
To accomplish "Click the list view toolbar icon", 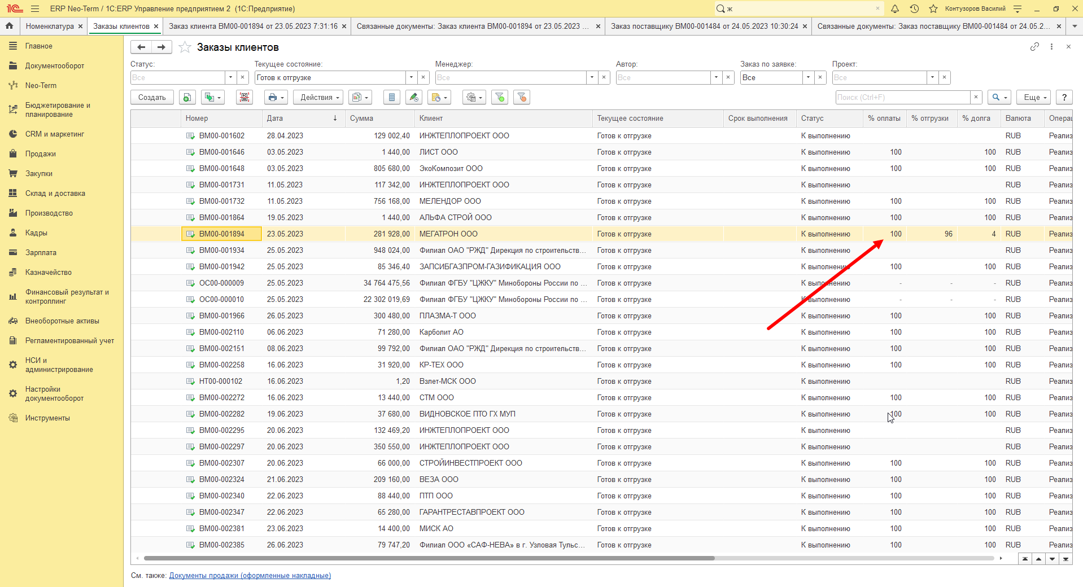I will (391, 97).
